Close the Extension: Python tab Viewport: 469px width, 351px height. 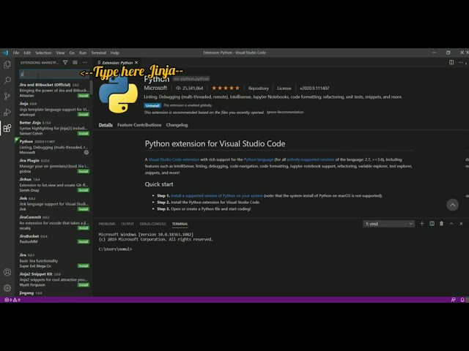(x=136, y=62)
